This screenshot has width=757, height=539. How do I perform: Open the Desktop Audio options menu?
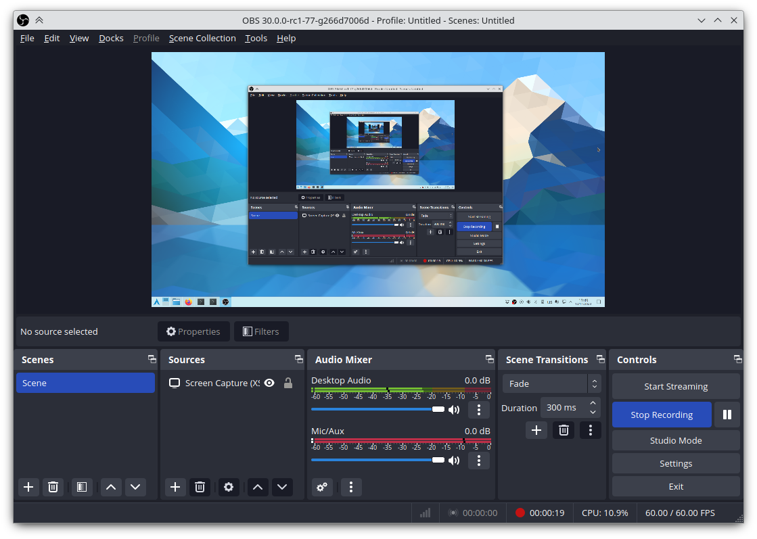pyautogui.click(x=479, y=410)
